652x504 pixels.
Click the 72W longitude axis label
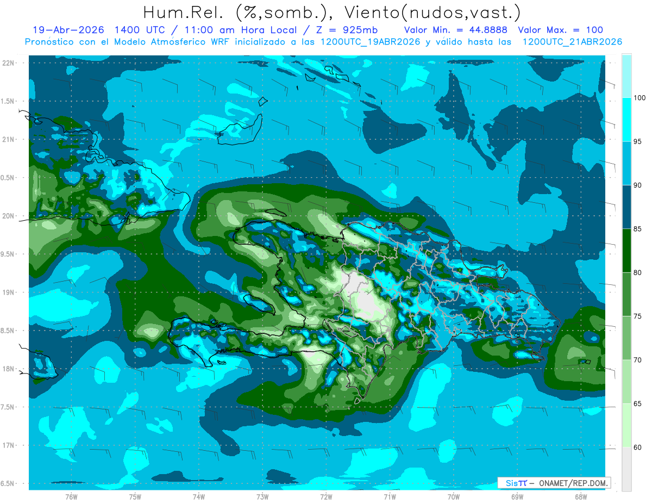326,496
